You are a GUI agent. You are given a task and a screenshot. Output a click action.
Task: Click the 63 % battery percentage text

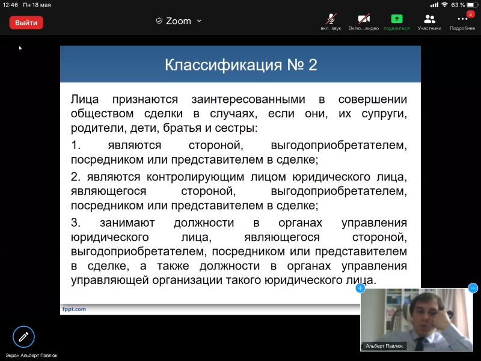click(x=458, y=5)
